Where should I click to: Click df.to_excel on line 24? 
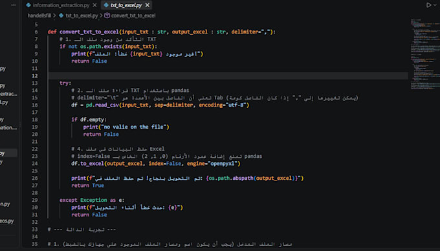87,164
